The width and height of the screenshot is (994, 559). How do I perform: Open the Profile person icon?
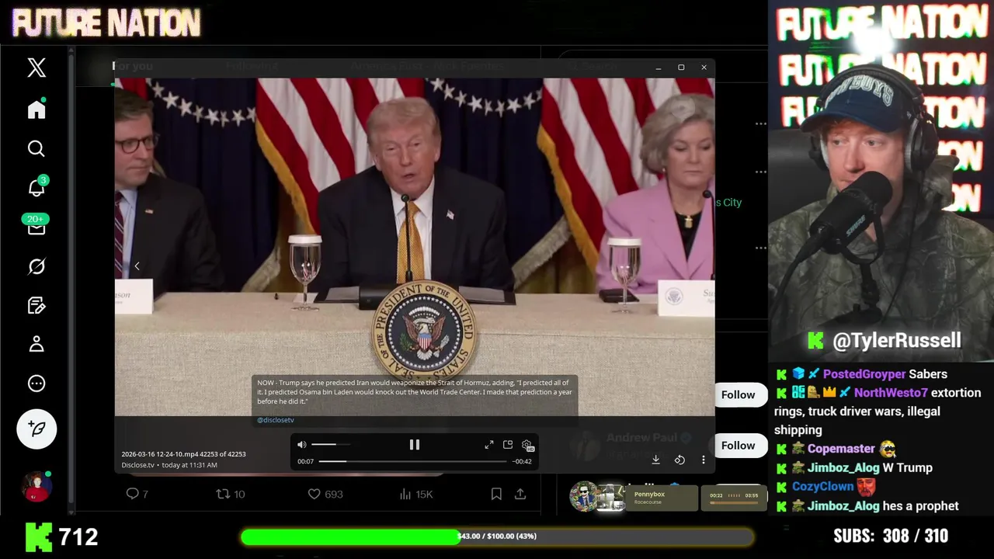[x=36, y=344]
